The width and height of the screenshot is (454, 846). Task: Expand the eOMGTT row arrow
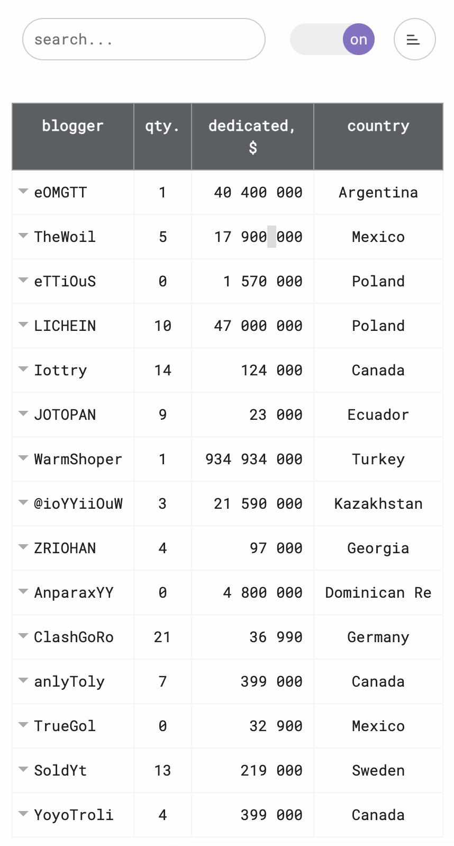coord(23,191)
